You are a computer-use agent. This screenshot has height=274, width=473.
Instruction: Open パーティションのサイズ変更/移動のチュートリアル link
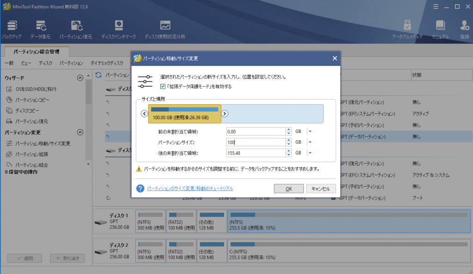[190, 189]
